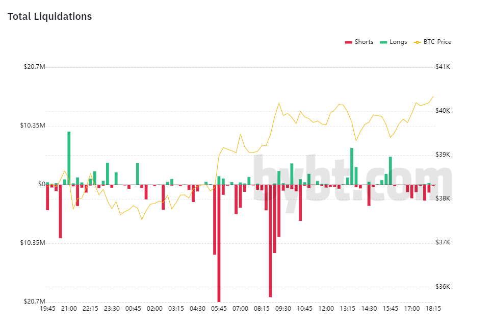This screenshot has width=493, height=327.
Task: Click the tall green Longs bar near 13:15
Action: [x=352, y=166]
